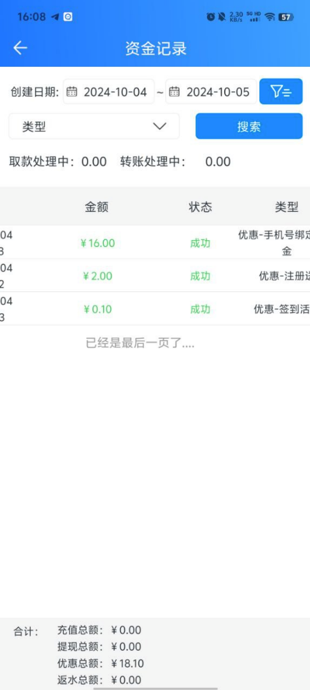The width and height of the screenshot is (310, 690).
Task: Open the ¥16.00 record row
Action: pos(155,243)
